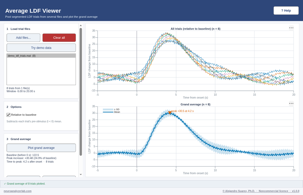
Task: Click the side panel scrollbar thumb
Action: coord(81,92)
